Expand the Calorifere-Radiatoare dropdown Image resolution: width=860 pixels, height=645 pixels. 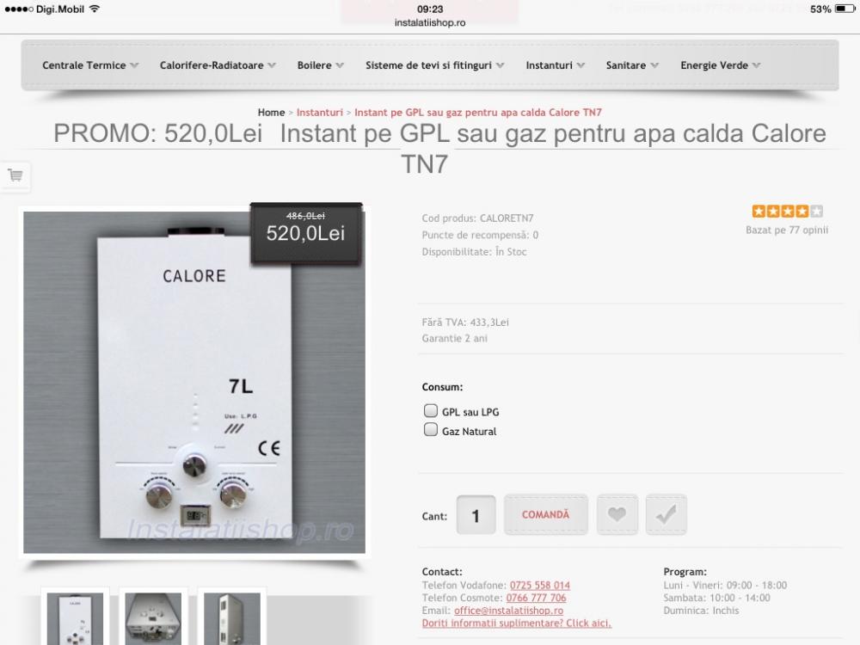(218, 65)
